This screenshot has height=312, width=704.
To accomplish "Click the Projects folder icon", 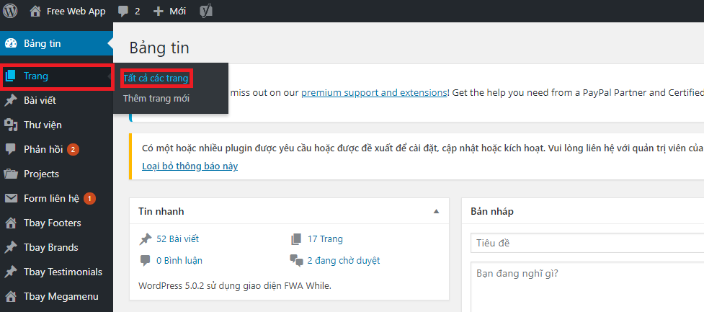I will (11, 174).
